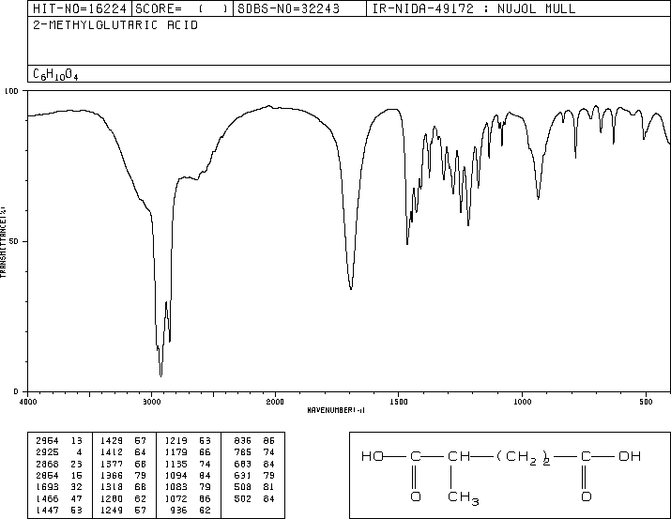Screen dimensions: 671x519
Task: Click the 1000 wavenumber axis label
Action: [522, 402]
